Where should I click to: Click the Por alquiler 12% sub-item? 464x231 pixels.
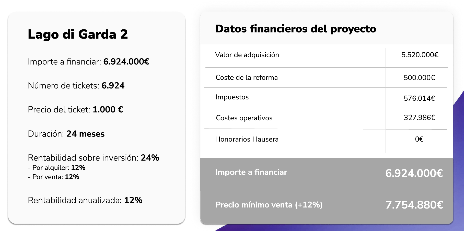pos(57,168)
